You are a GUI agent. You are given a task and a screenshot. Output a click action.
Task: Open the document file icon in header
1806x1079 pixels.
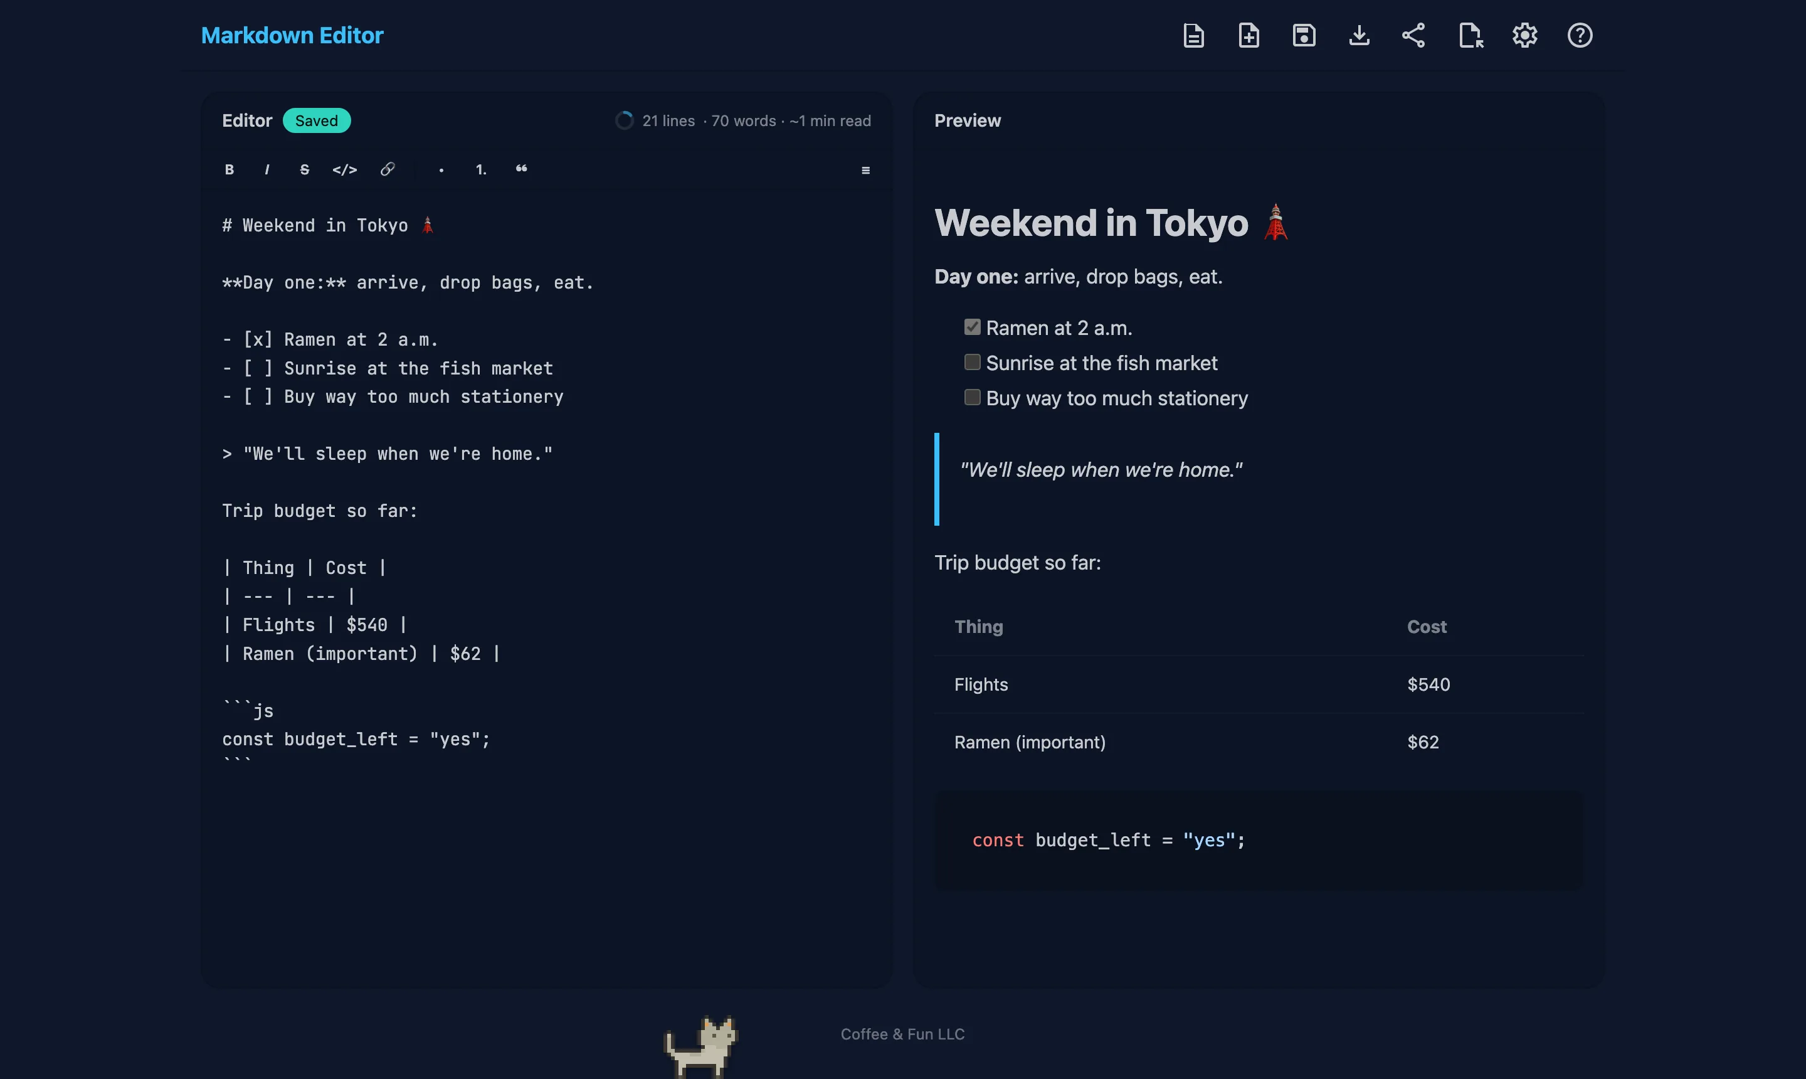coord(1193,36)
